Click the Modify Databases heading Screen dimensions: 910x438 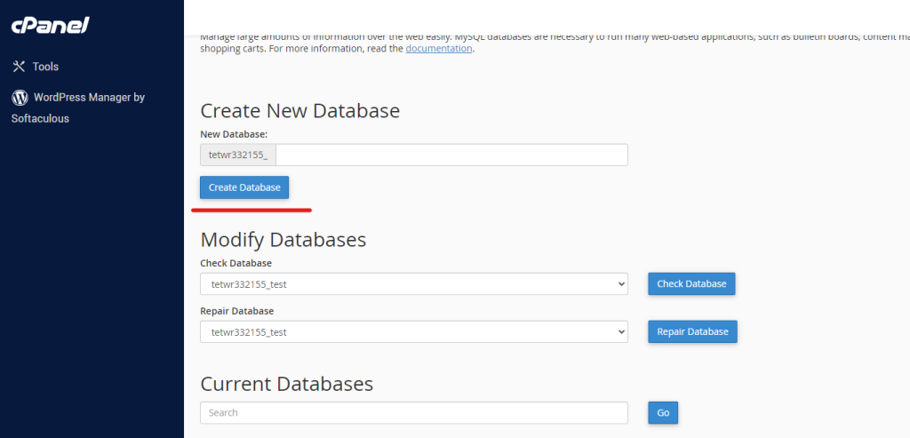[283, 240]
